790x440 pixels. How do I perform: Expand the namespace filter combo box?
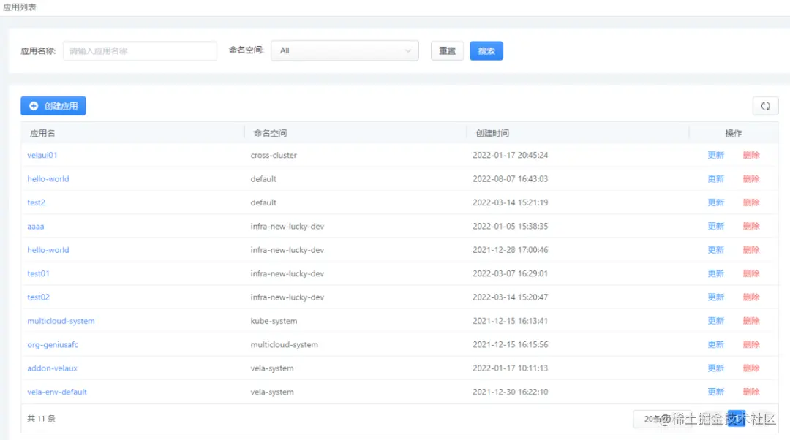click(x=344, y=50)
